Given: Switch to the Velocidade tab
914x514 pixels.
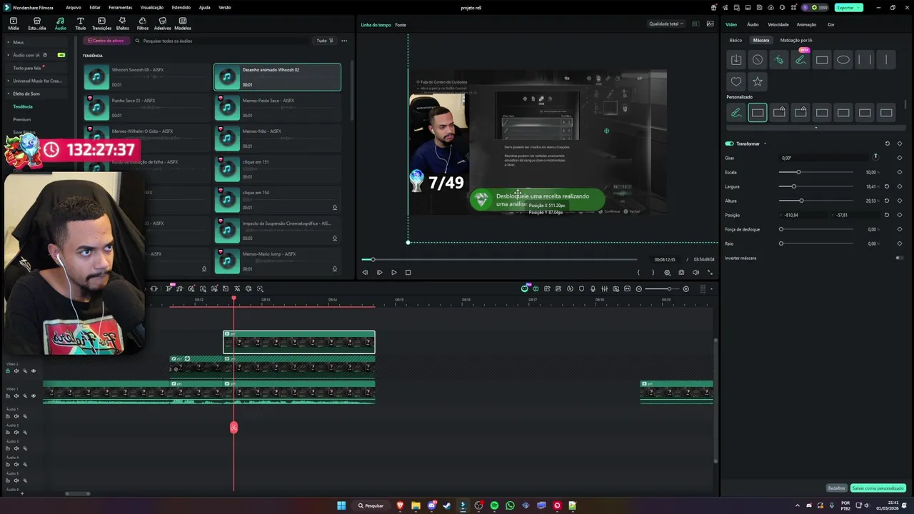Looking at the screenshot, I should 778,24.
